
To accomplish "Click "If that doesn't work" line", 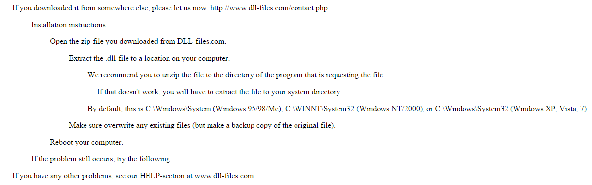I will tap(219, 92).
